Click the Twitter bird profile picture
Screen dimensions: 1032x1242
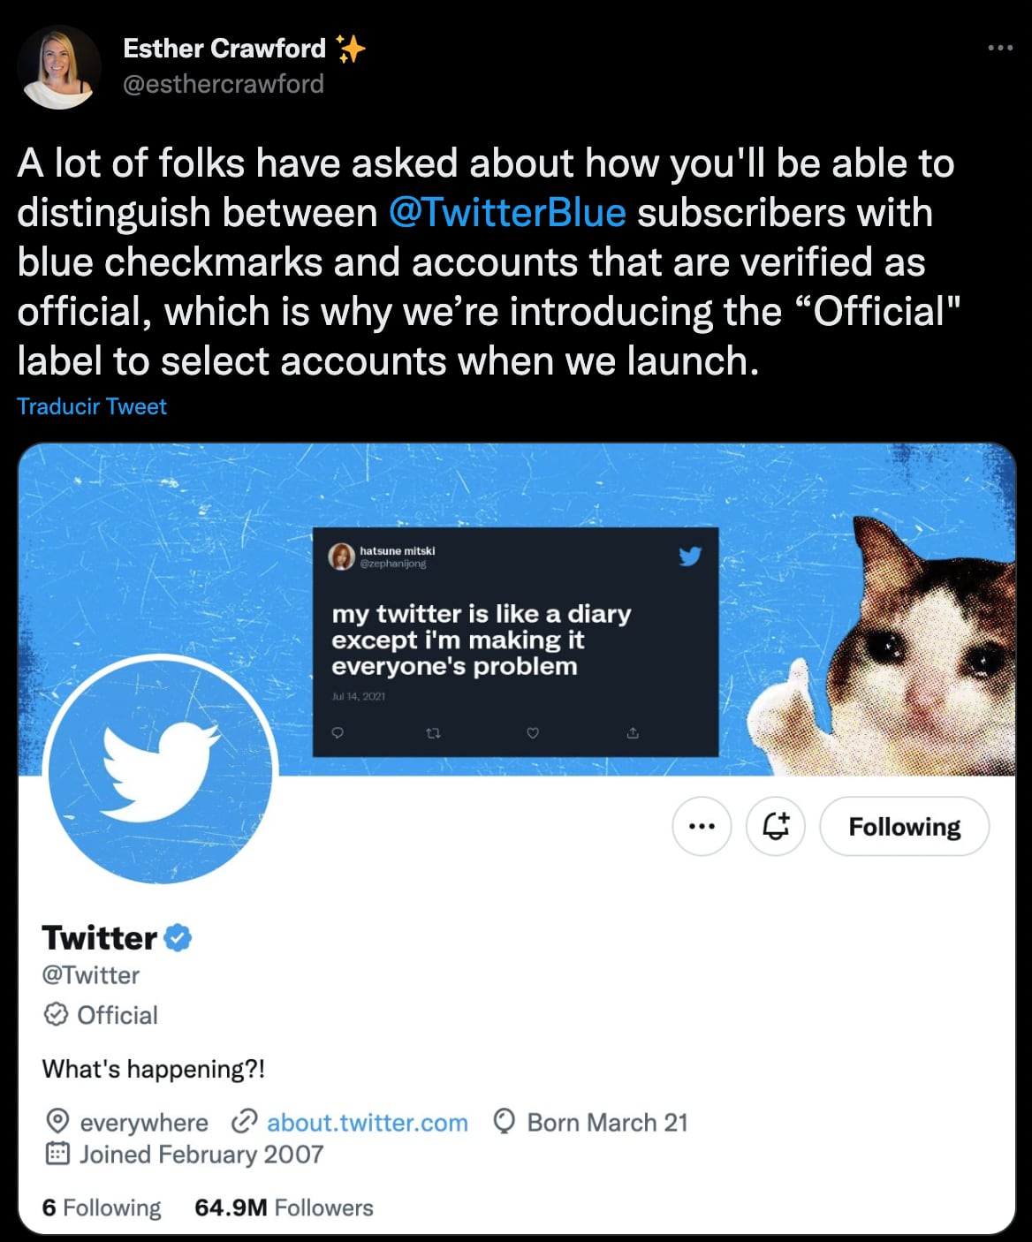tap(162, 770)
